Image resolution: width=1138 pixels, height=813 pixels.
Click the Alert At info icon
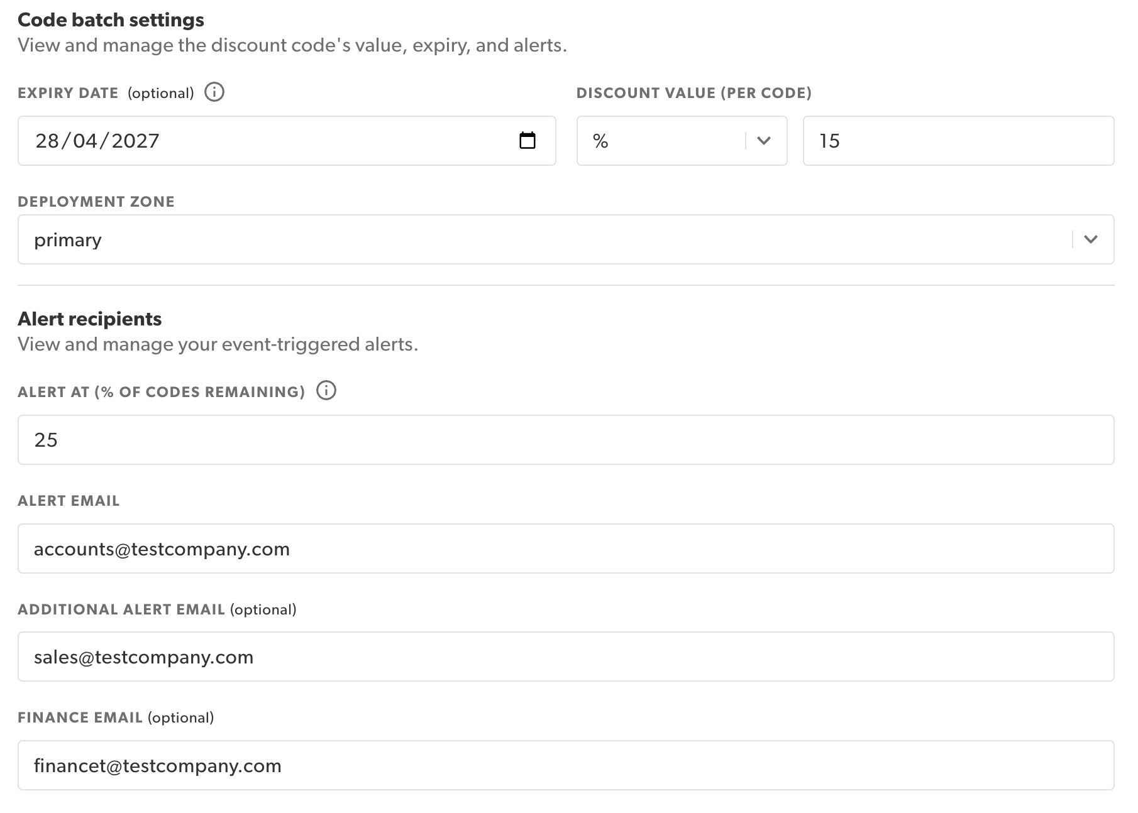click(x=326, y=391)
